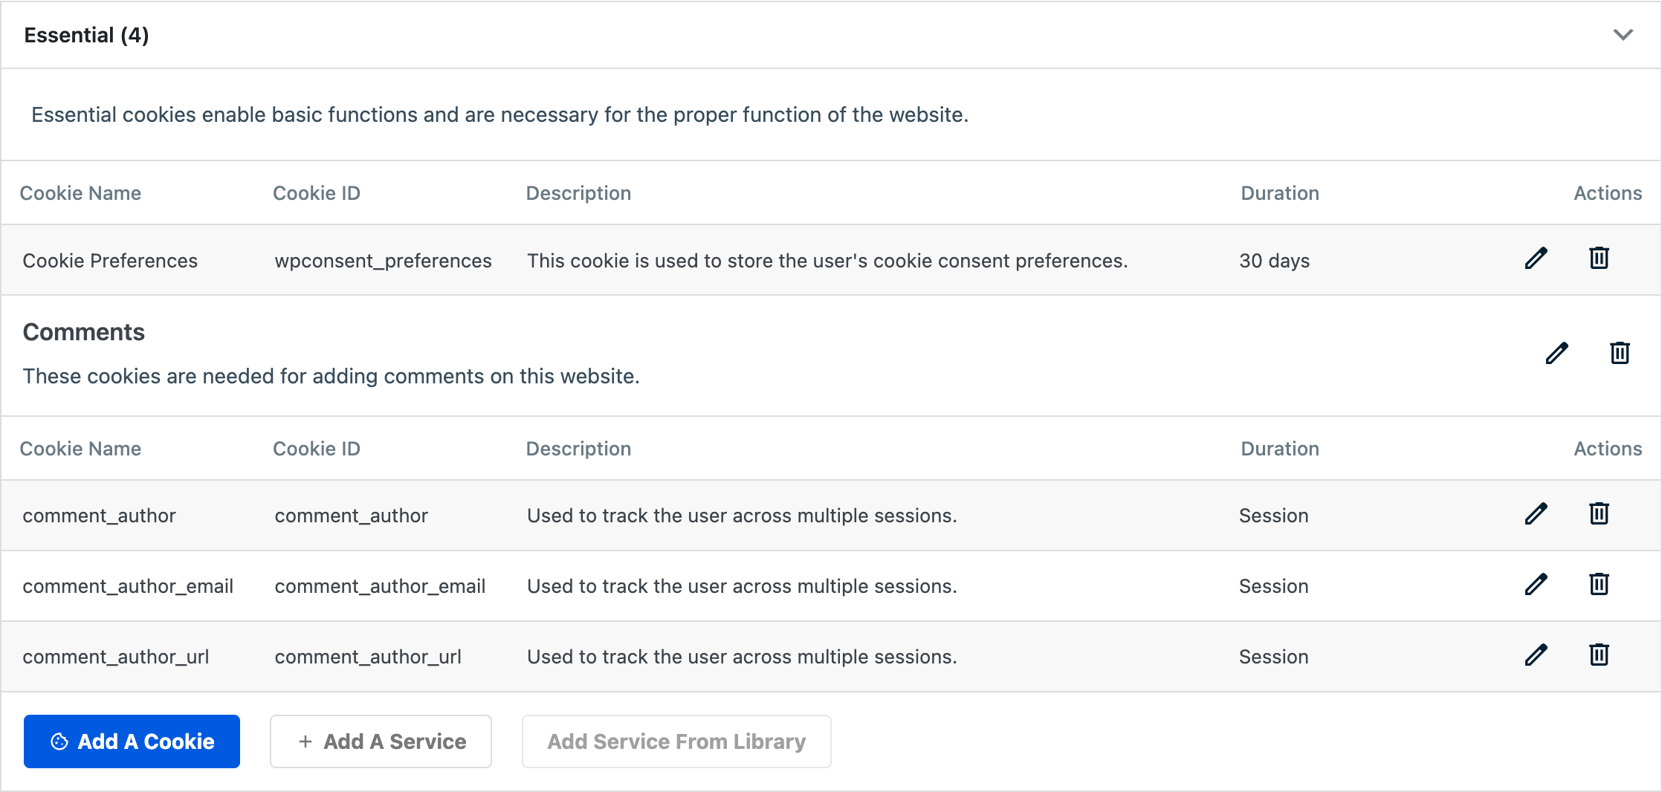The width and height of the screenshot is (1662, 792).
Task: Delete the Cookie Preferences cookie
Action: click(x=1598, y=259)
